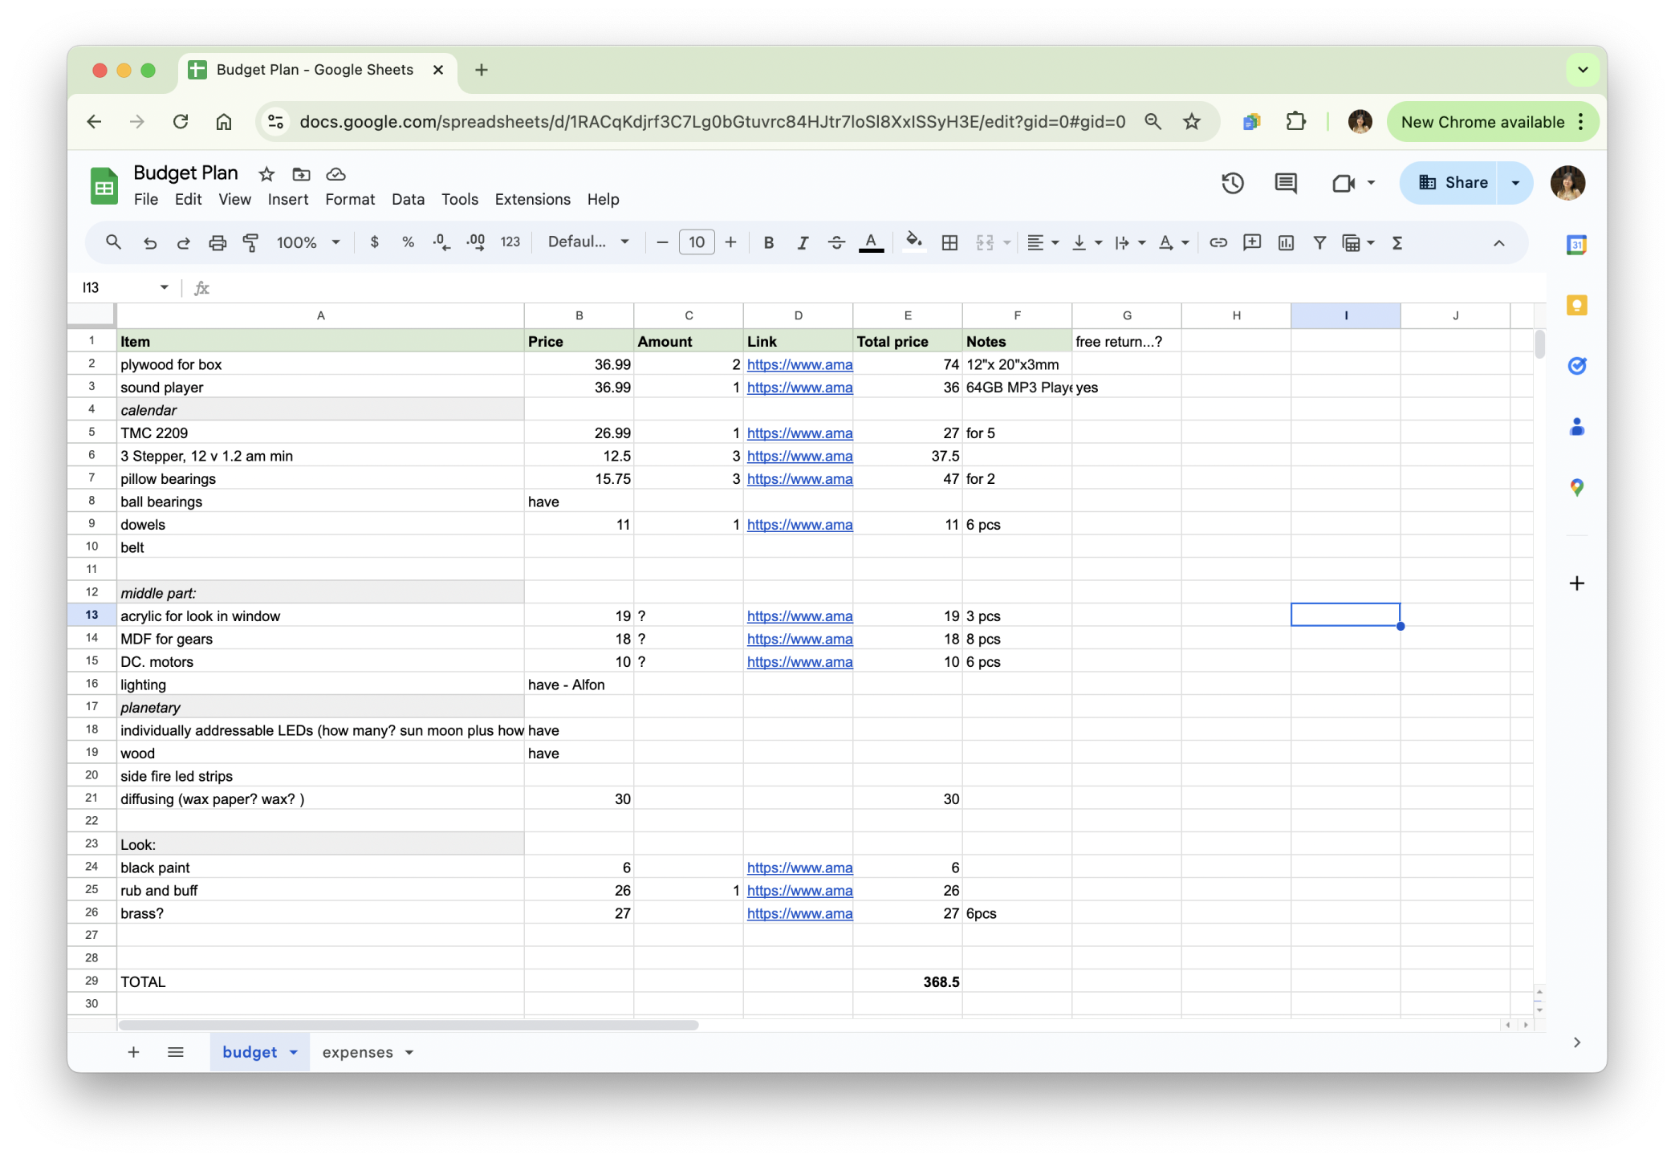Open the plywood for box Amazon link
Viewport: 1675px width, 1162px height.
click(799, 364)
